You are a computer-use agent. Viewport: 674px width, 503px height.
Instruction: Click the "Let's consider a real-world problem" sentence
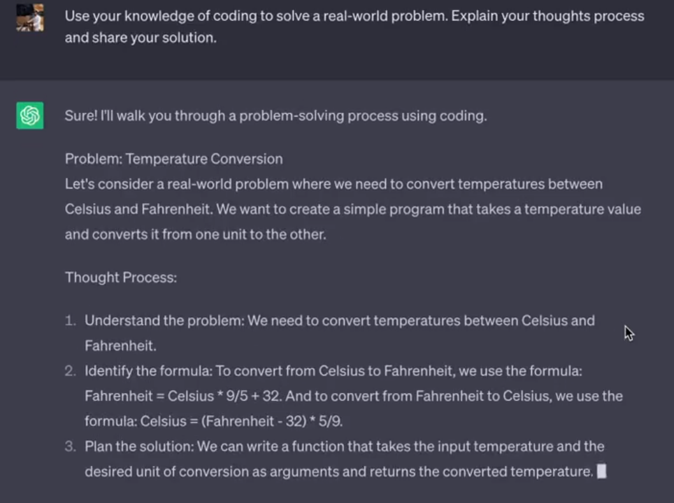tap(333, 184)
